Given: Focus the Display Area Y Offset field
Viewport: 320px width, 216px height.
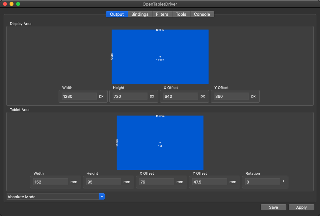Looking at the screenshot, I should tap(231, 96).
